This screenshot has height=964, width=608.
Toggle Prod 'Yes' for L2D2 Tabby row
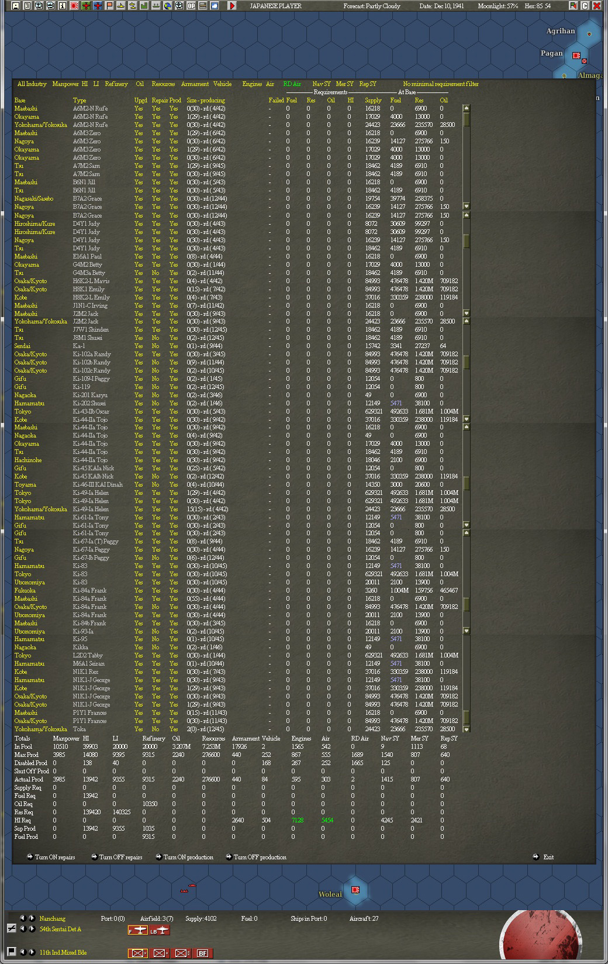(x=174, y=655)
